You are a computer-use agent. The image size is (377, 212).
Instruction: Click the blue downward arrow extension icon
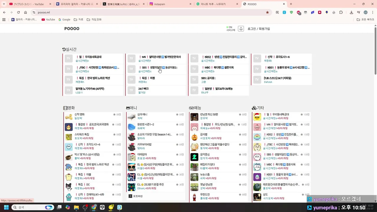327,12
